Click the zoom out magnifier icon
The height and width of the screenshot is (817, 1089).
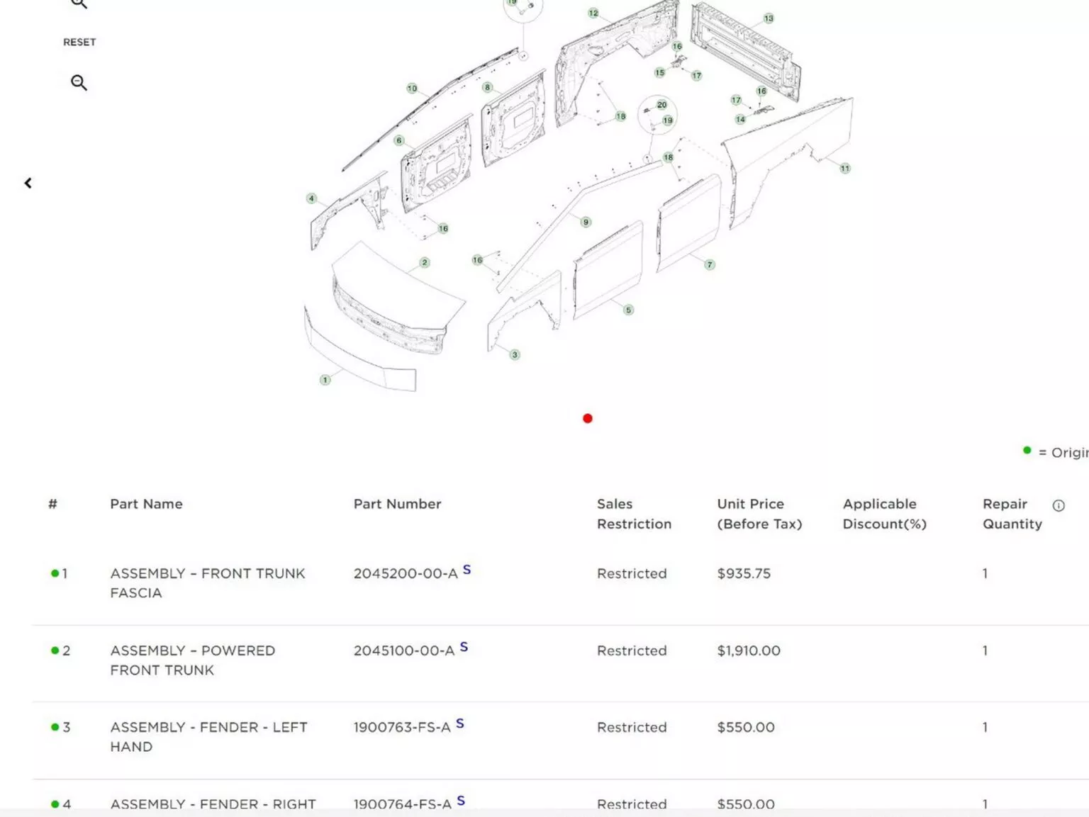coord(79,83)
